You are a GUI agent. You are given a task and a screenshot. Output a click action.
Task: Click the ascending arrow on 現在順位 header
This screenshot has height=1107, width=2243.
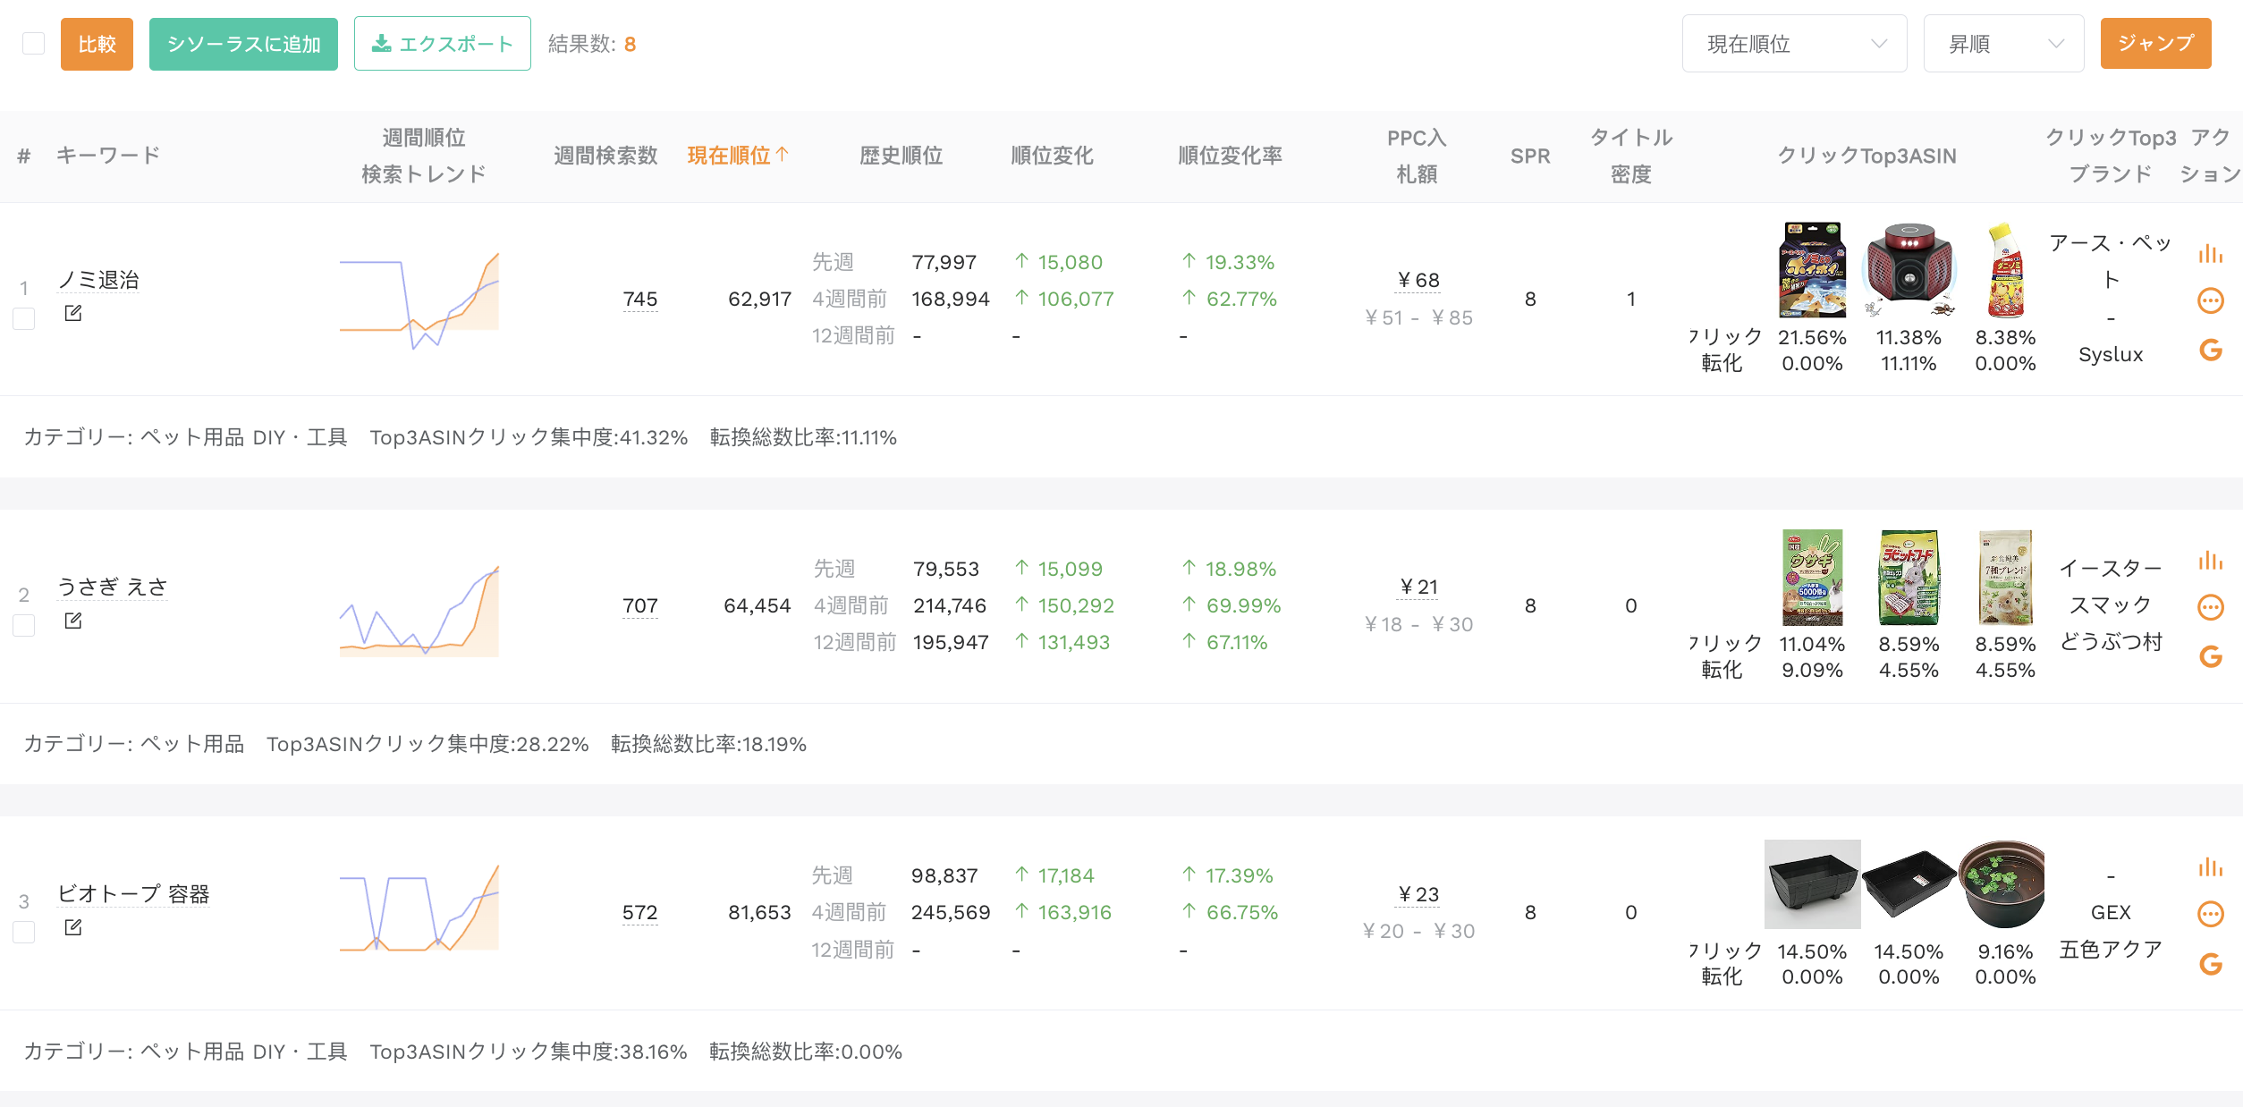(783, 155)
